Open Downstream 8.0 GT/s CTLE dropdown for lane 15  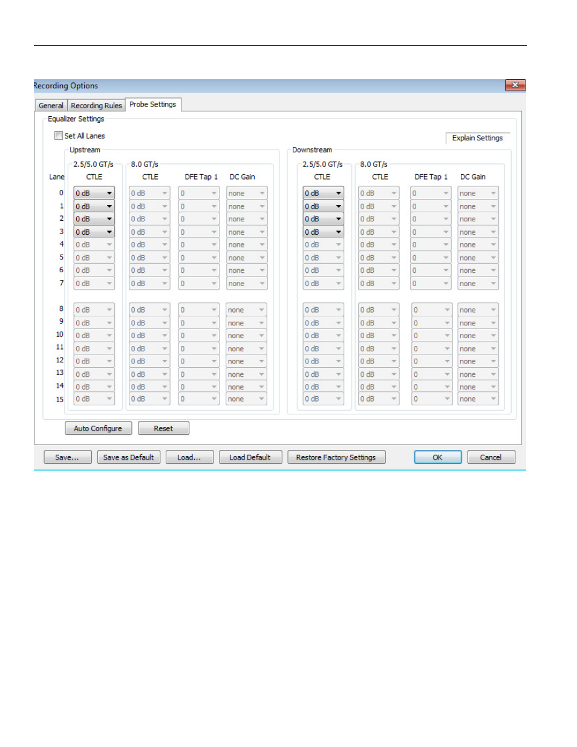click(379, 399)
